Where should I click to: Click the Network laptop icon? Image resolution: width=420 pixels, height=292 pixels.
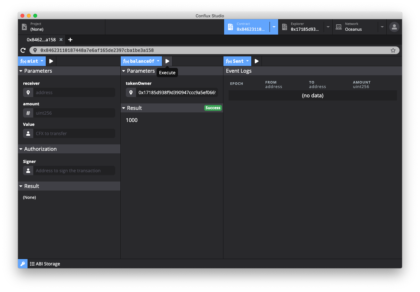pyautogui.click(x=339, y=27)
